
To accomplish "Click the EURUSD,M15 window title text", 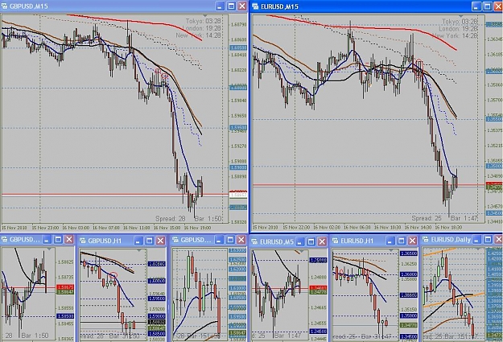I will click(280, 6).
